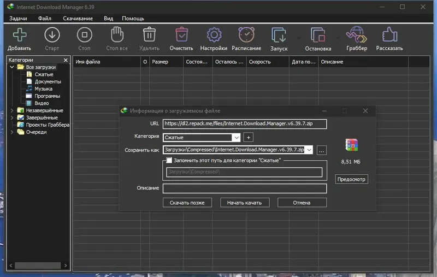This screenshot has height=277, width=437.
Task: Sort by the Описание column header
Action: coord(363,62)
